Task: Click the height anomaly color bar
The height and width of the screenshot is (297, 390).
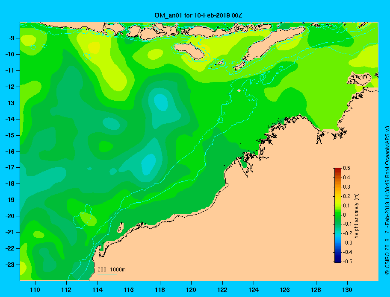Action: coord(338,215)
